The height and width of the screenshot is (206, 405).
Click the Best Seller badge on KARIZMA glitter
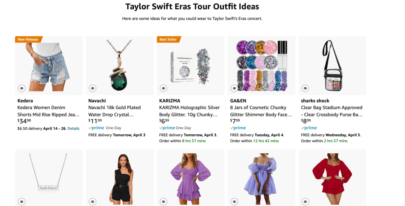[x=168, y=40]
